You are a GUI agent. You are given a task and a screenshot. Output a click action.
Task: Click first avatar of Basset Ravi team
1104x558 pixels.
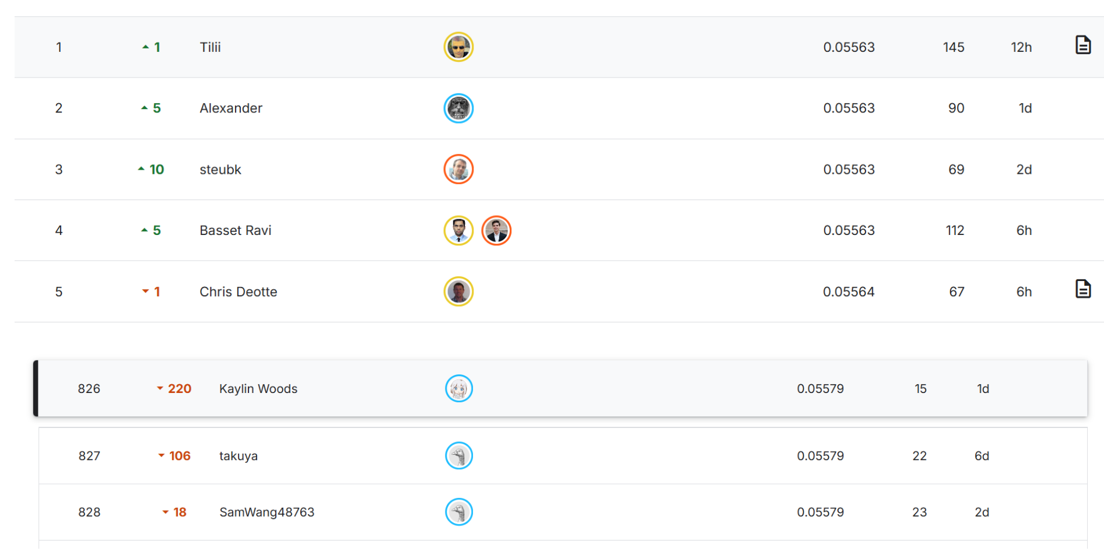click(458, 230)
